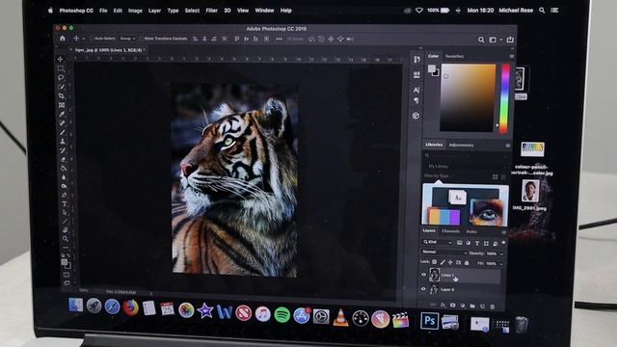Screen dimensions: 617x347
Task: Toggle lock transparent pixels
Action: (x=435, y=262)
